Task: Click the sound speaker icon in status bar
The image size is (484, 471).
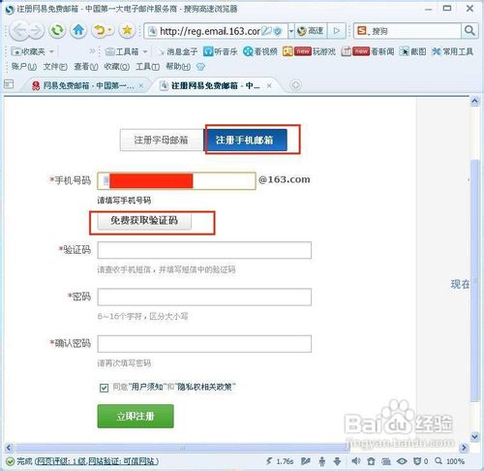Action: click(355, 461)
